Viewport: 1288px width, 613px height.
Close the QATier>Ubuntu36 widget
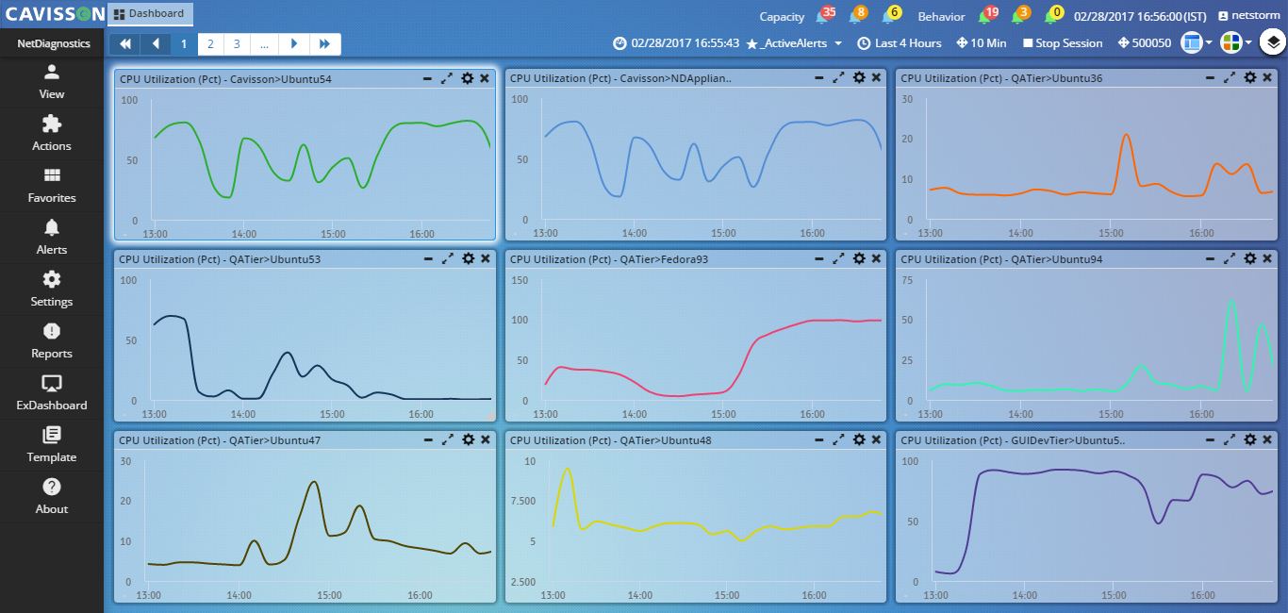click(1267, 78)
